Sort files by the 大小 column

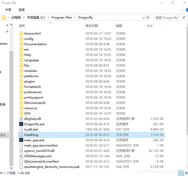pos(150,26)
